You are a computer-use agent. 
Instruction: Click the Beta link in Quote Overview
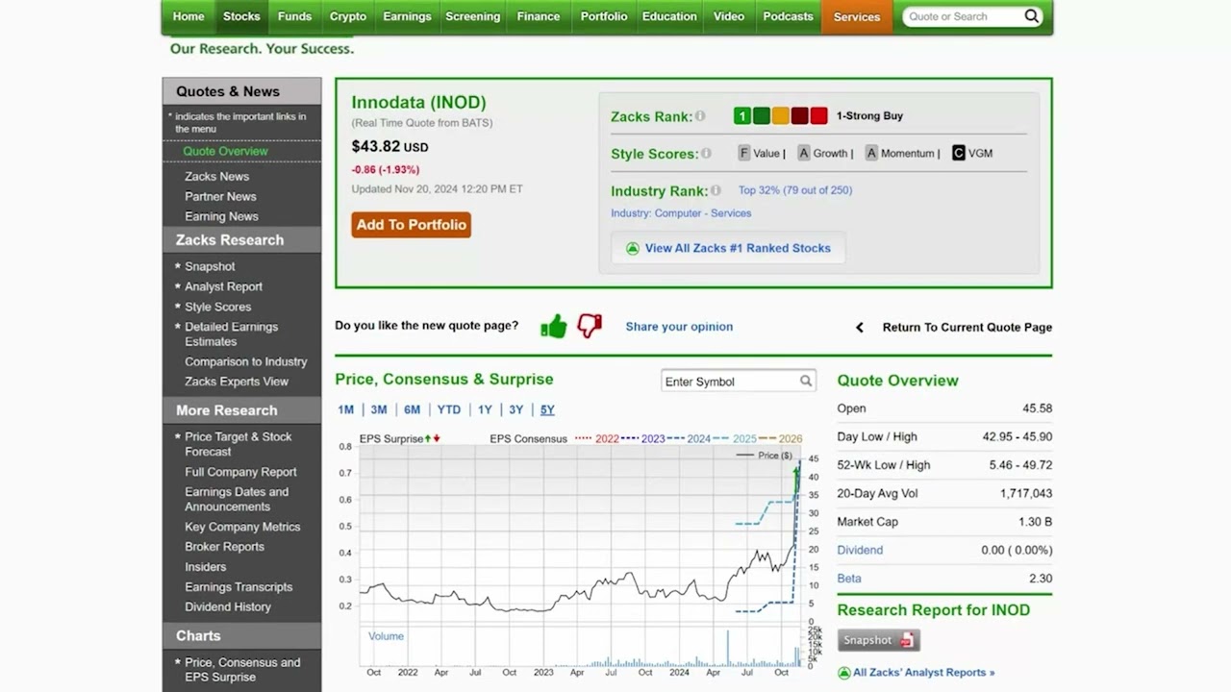tap(849, 579)
